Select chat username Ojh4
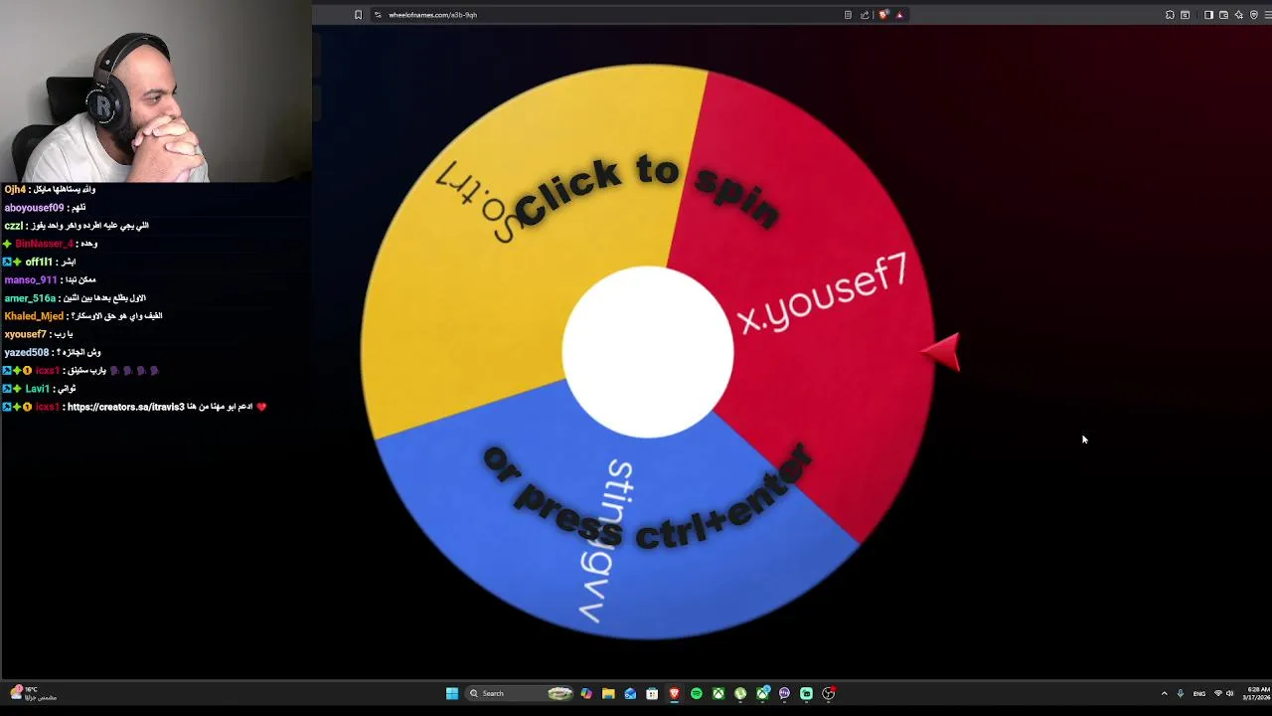 click(15, 189)
